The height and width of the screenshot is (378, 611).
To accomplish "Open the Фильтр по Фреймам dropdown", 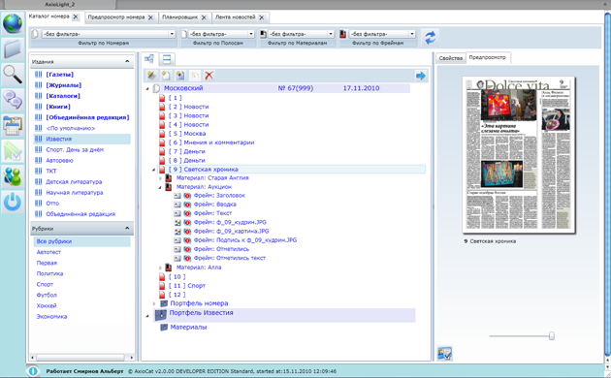I will point(412,34).
